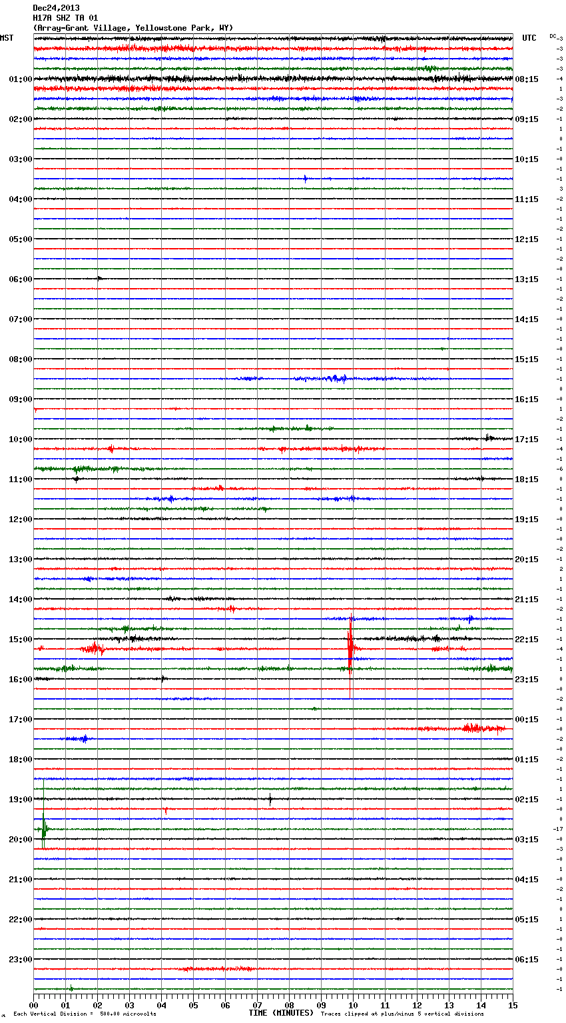Select the 01:00 MST time label
Image resolution: width=566 pixels, height=1023 pixels.
point(21,79)
